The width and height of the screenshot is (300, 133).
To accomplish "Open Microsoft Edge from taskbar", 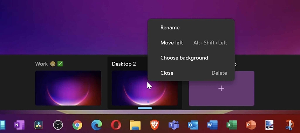I will coord(97,125).
